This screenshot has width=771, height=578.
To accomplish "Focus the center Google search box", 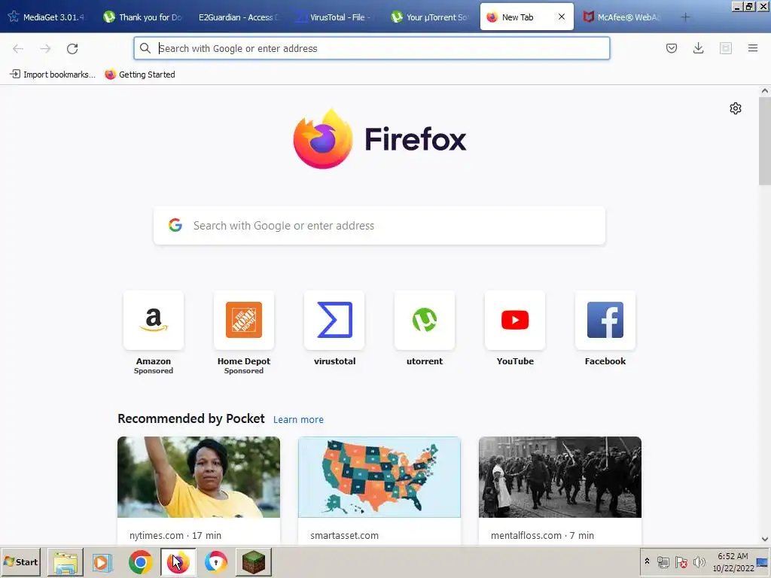I will [x=379, y=226].
